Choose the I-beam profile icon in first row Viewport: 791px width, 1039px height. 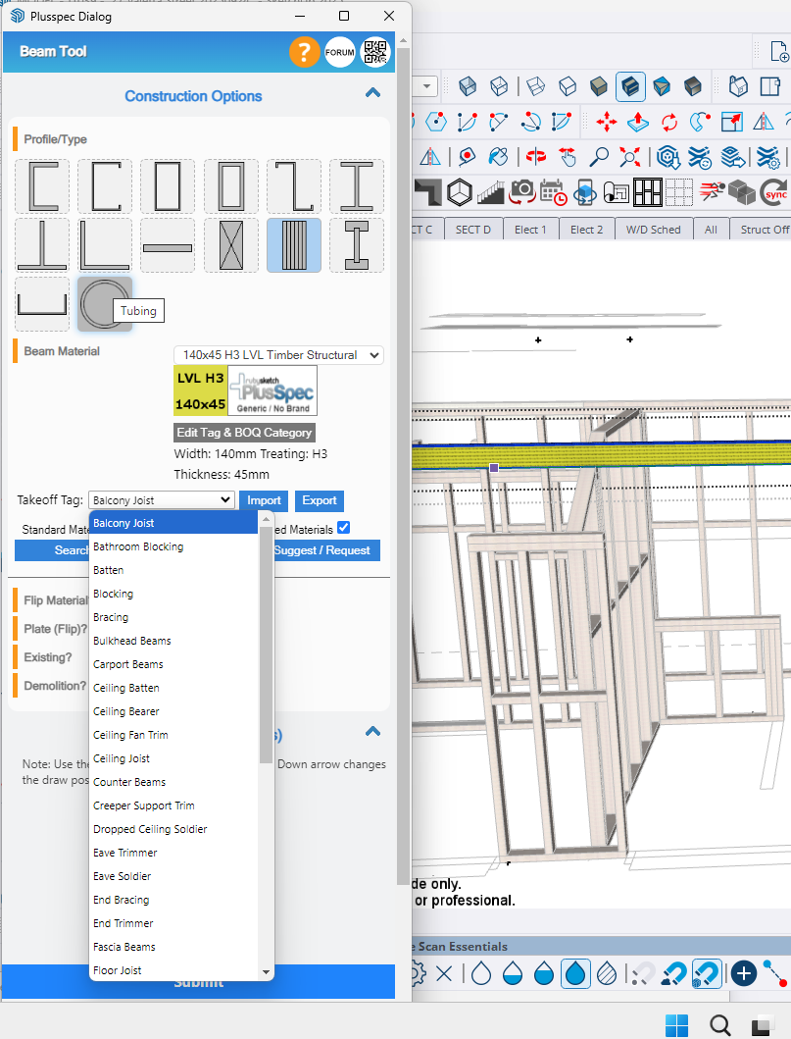click(x=356, y=186)
